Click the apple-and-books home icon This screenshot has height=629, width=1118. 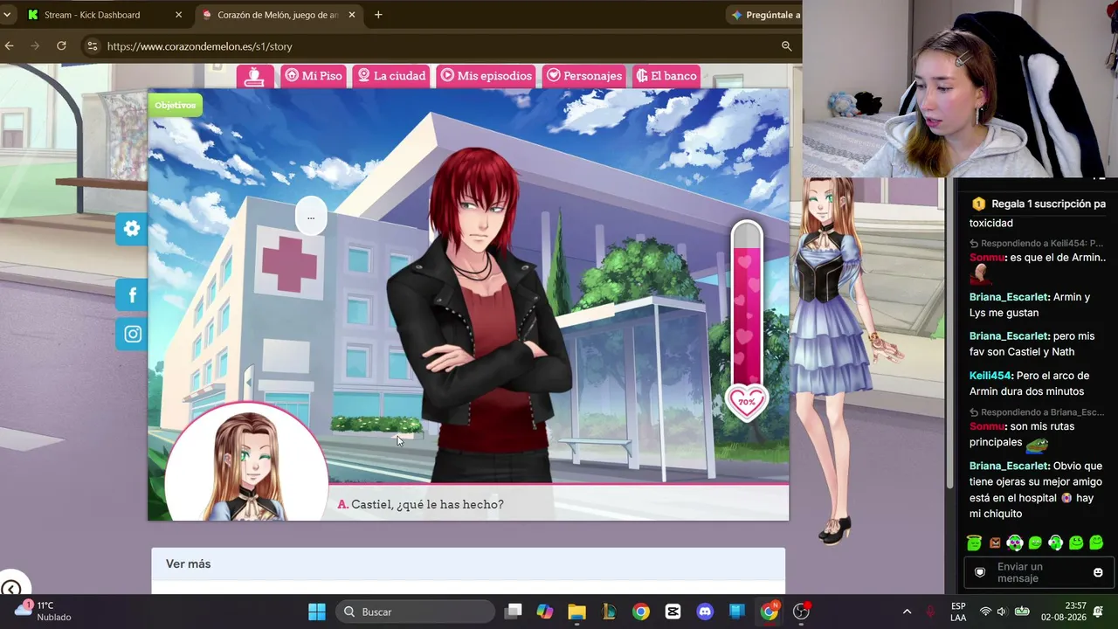click(x=254, y=76)
